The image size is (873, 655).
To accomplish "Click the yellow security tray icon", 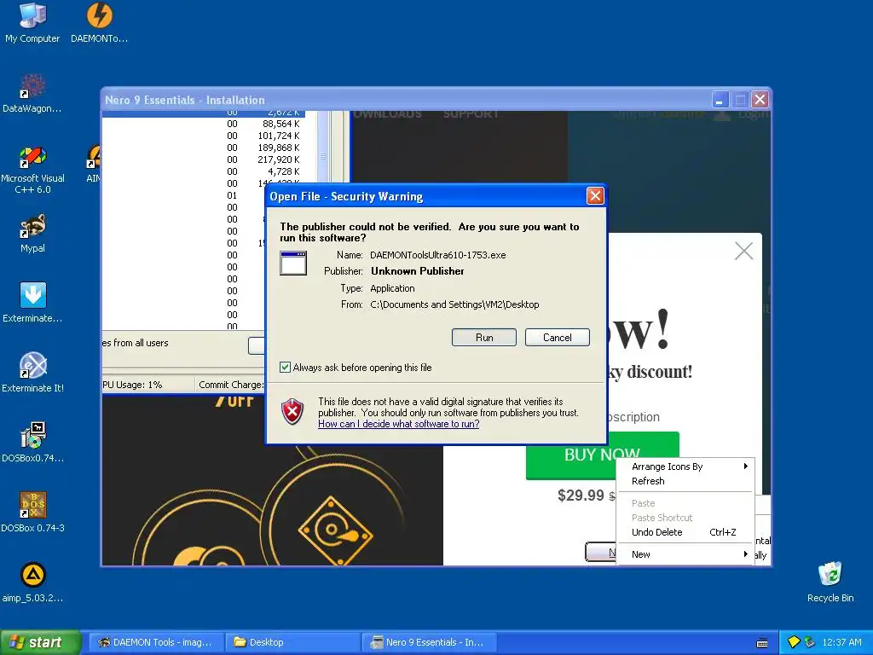I will pos(794,642).
